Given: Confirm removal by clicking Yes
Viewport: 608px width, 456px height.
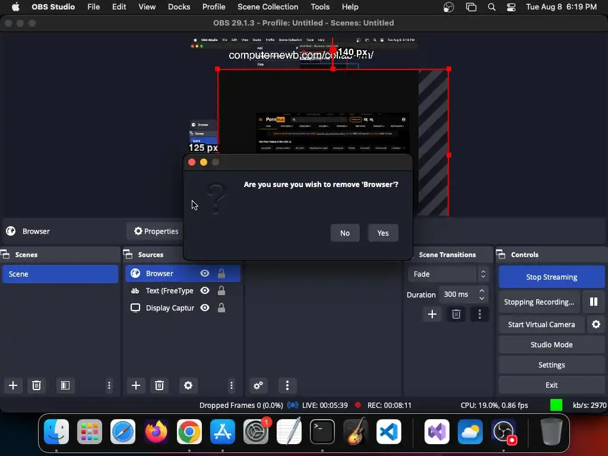Looking at the screenshot, I should coord(383,233).
